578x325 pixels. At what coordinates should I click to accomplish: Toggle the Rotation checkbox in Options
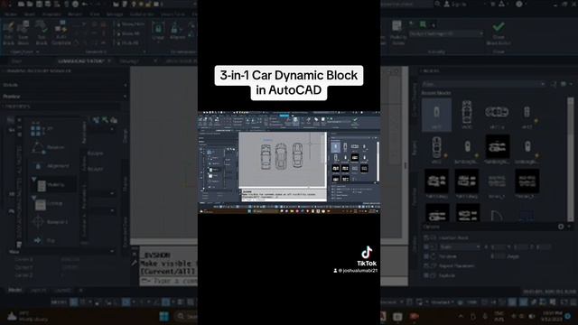[x=426, y=256]
